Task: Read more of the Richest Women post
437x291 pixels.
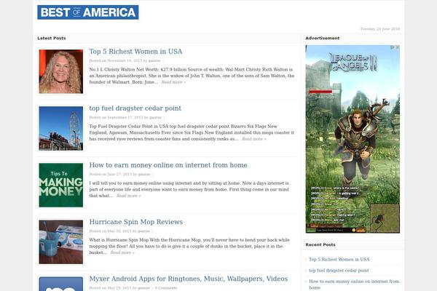Action: (x=173, y=82)
